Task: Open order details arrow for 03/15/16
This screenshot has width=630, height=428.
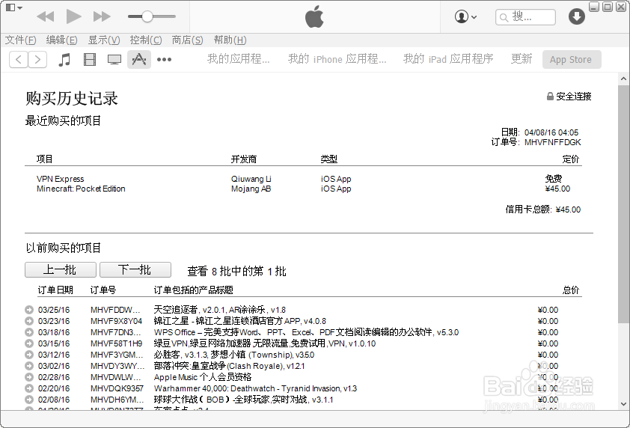Action: click(28, 343)
